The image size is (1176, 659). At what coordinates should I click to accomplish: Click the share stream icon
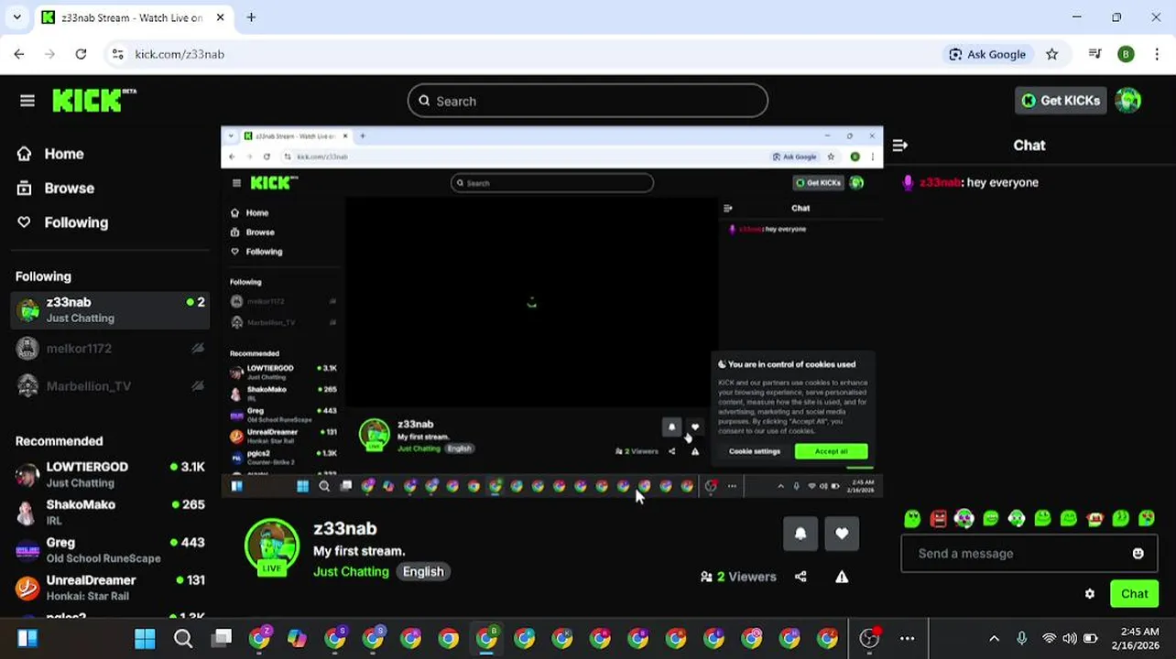coord(800,577)
